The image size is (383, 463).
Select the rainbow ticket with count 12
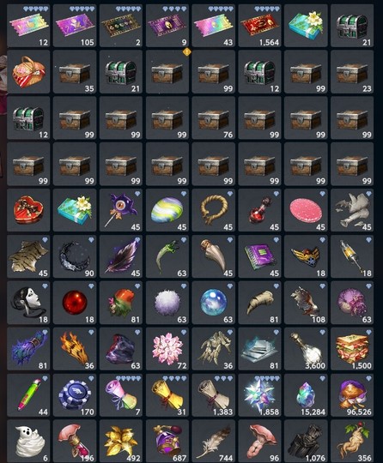point(28,26)
